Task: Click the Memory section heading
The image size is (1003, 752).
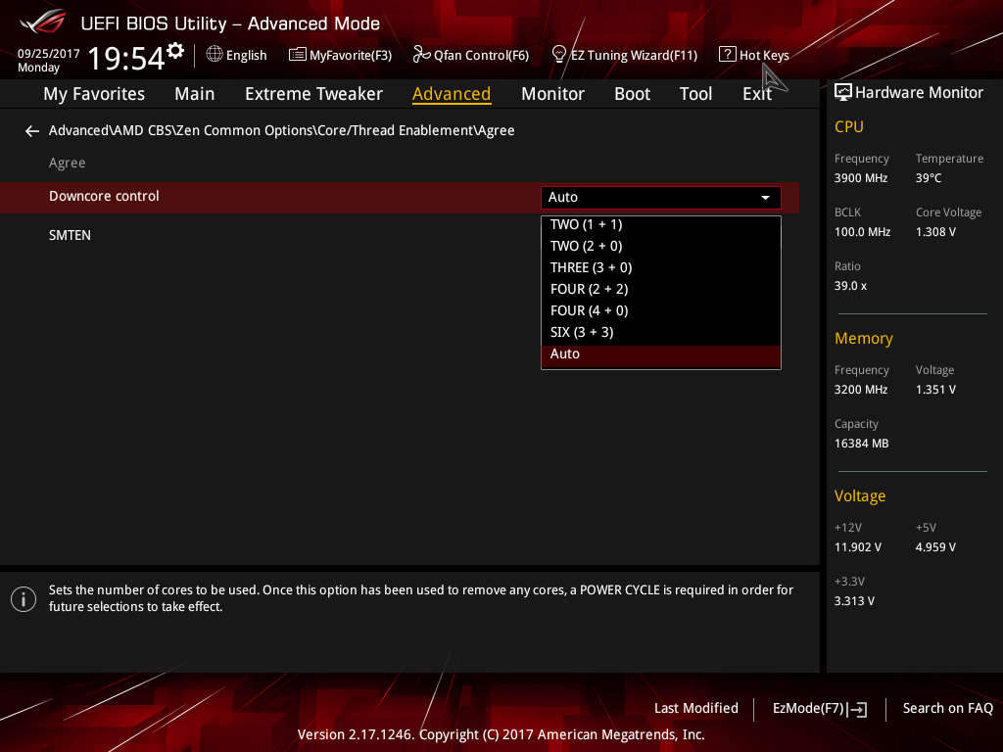Action: (864, 338)
